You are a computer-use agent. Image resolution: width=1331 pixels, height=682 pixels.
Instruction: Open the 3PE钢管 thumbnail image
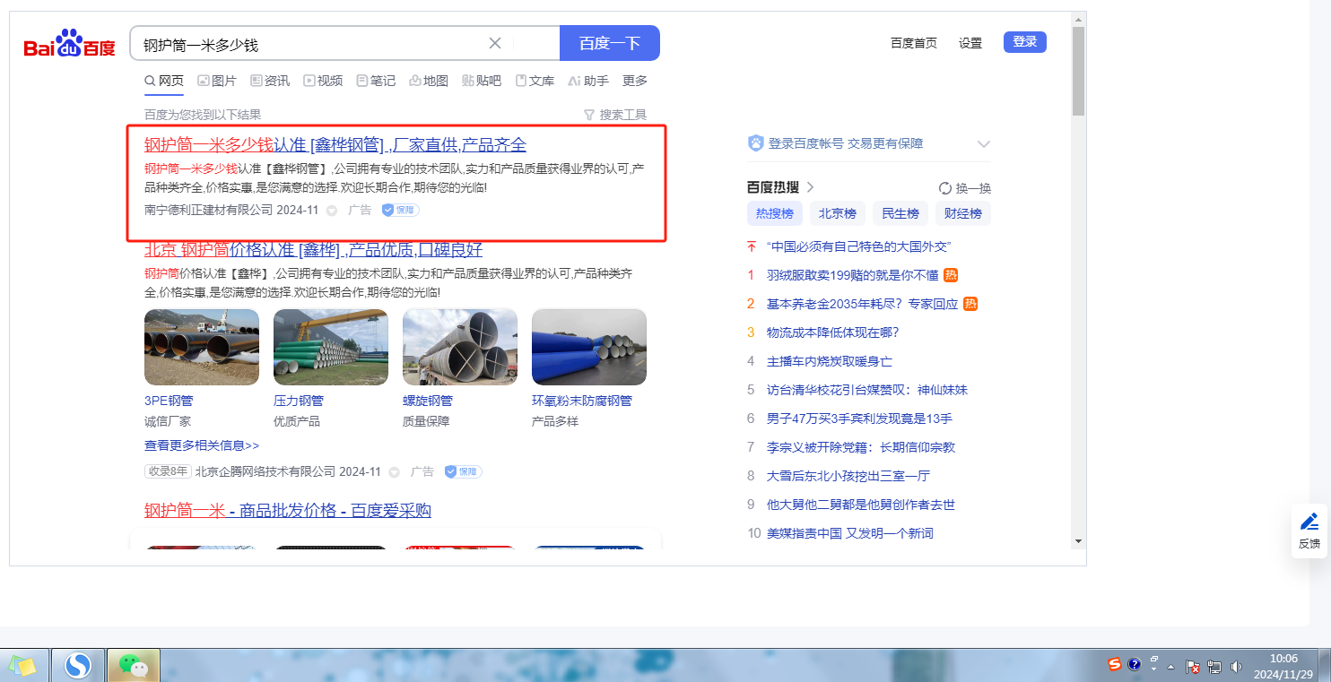tap(202, 347)
